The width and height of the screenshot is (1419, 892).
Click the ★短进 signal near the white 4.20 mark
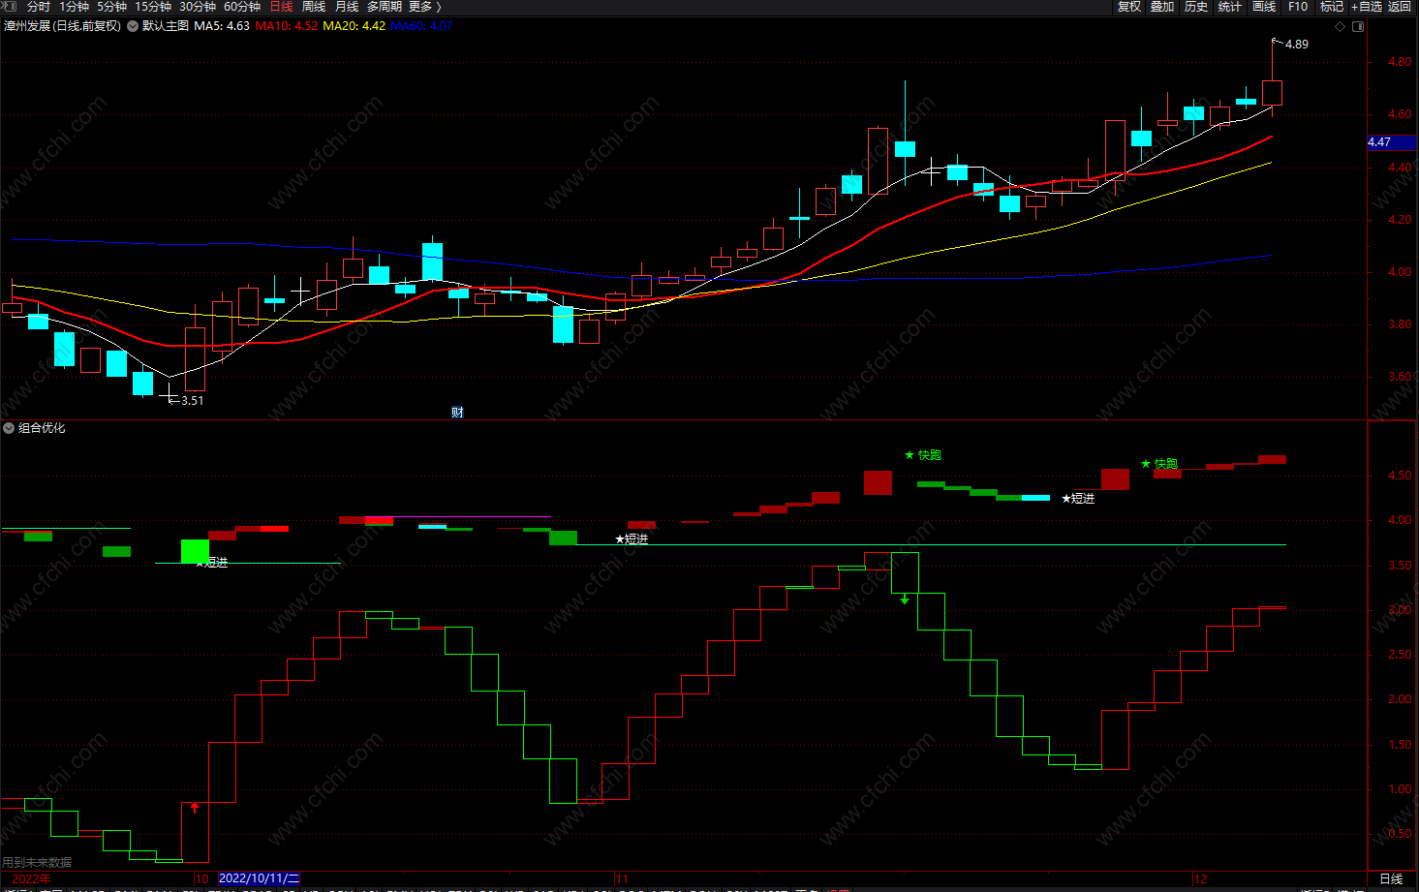point(1078,498)
